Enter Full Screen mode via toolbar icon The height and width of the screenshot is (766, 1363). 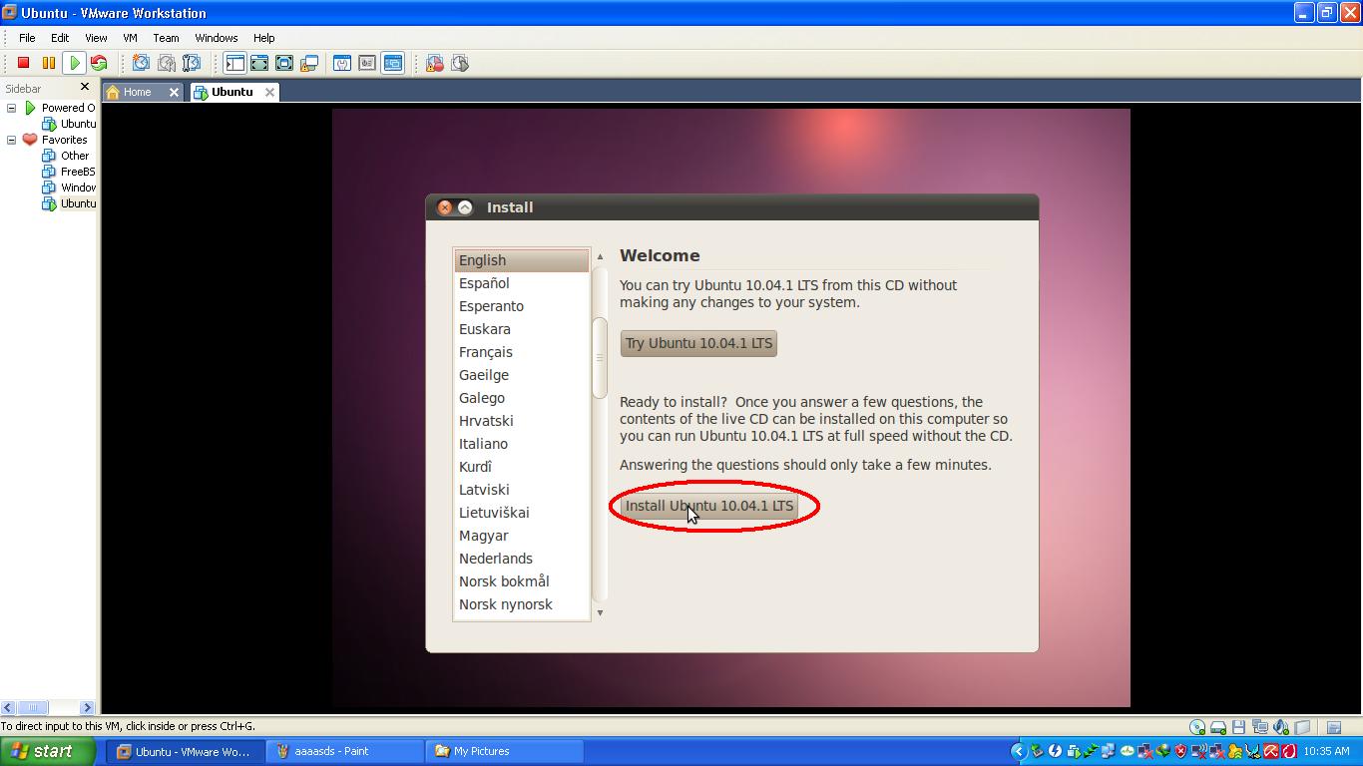(x=284, y=63)
